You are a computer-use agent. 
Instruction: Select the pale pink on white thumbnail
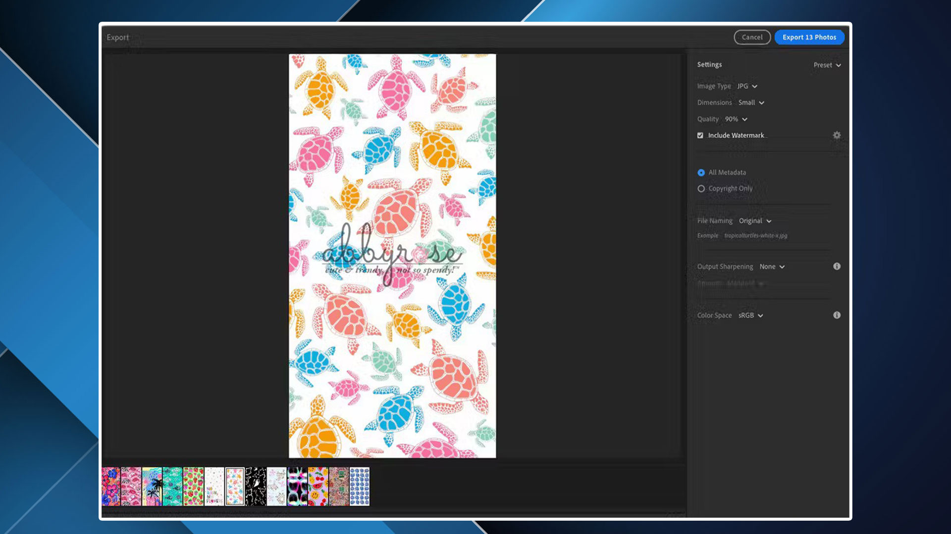(x=276, y=487)
